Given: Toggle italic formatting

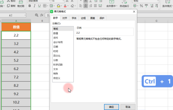Looking at the screenshot, I should pyautogui.click(x=34, y=6).
